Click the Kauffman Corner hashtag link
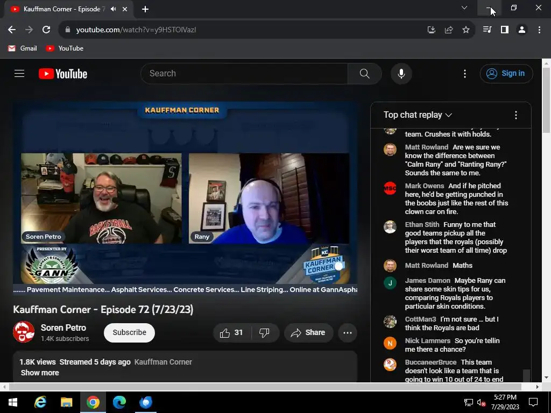 point(163,362)
